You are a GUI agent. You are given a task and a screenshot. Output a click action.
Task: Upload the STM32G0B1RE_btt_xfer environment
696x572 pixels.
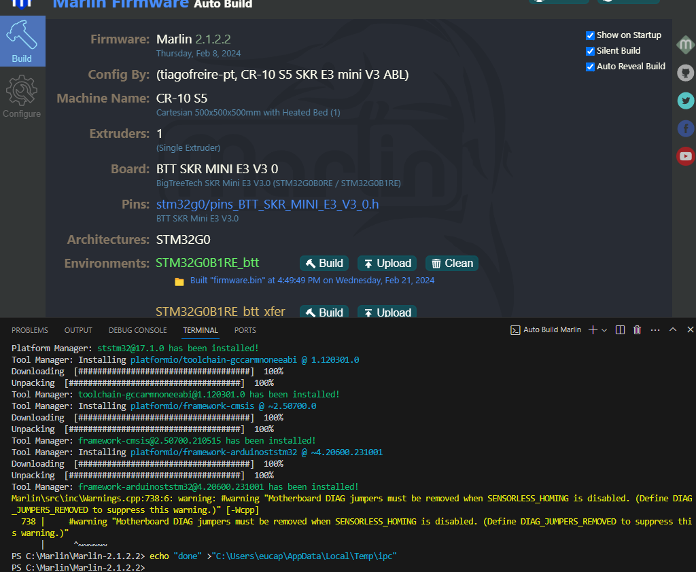point(387,312)
